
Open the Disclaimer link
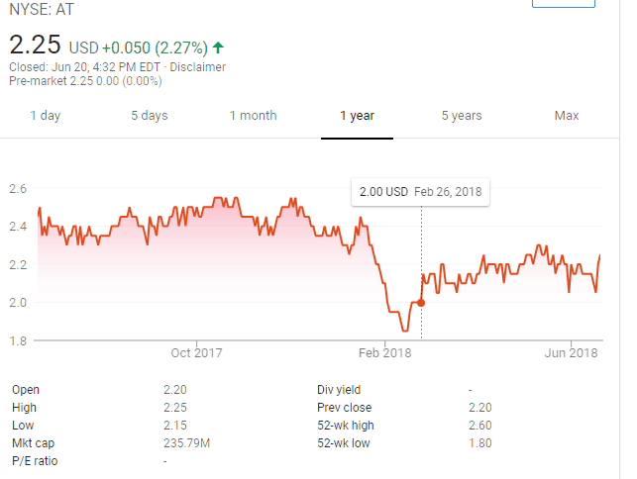pyautogui.click(x=197, y=67)
